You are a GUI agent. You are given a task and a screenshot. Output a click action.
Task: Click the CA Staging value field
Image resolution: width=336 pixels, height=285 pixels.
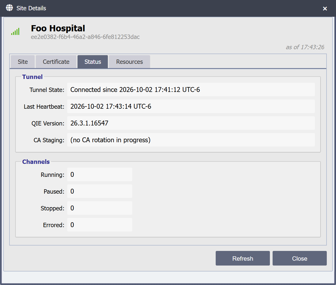point(191,140)
